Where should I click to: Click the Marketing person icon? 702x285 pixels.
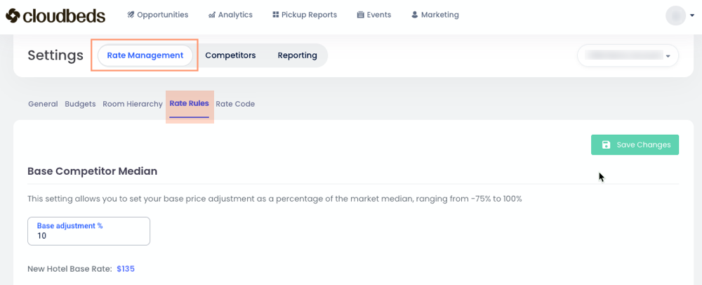pyautogui.click(x=414, y=15)
